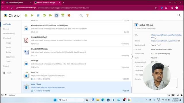Screen dimensions: 184x103
Task: Open File Explorer from taskbar
Action: [x=97, y=100]
